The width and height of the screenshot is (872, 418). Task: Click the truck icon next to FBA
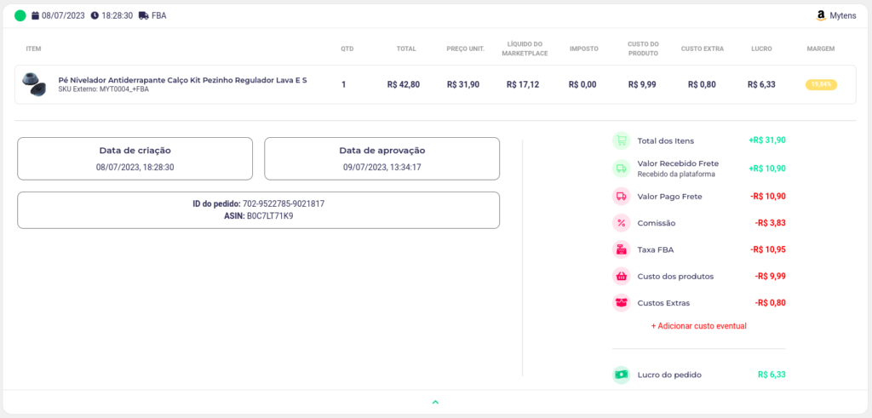143,15
